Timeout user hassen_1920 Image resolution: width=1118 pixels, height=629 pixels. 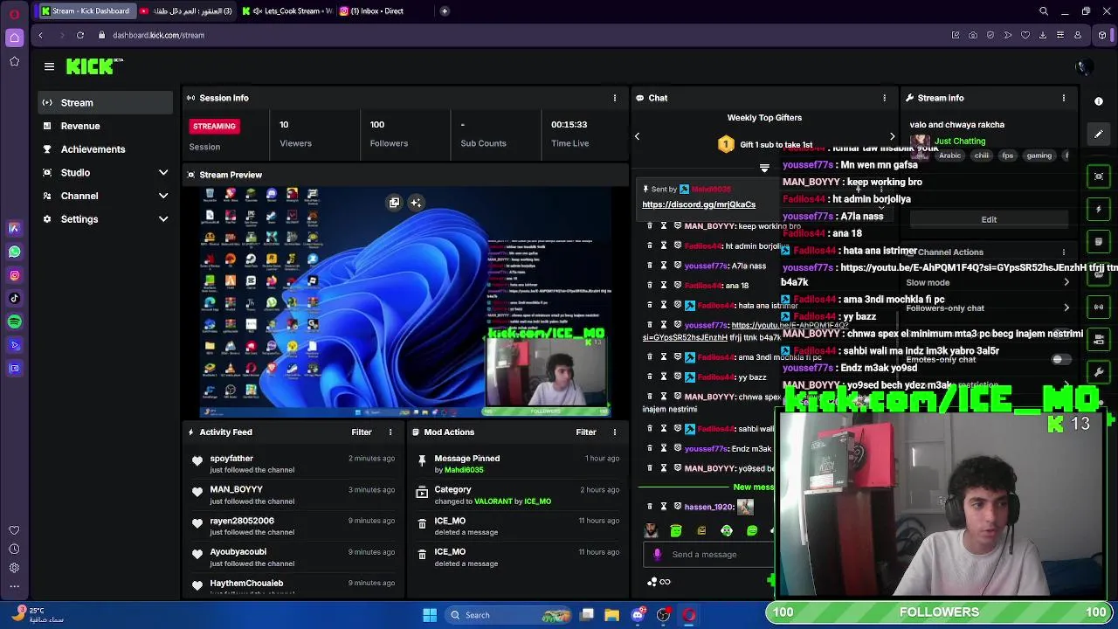click(x=664, y=507)
